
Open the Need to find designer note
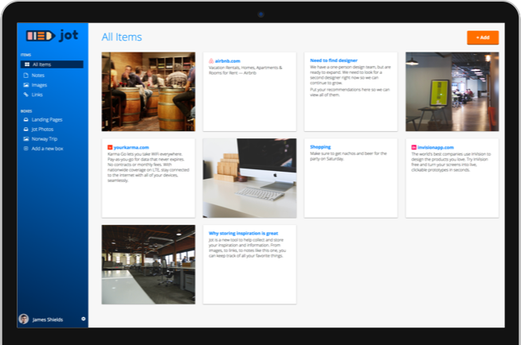tap(333, 60)
